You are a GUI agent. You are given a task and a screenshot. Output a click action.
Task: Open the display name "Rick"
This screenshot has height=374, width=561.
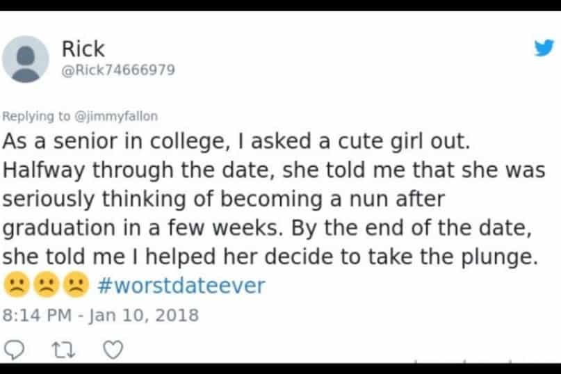(x=83, y=49)
